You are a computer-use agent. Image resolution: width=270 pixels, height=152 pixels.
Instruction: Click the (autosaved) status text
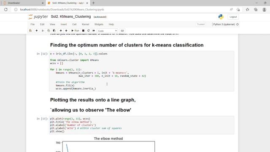point(100,17)
